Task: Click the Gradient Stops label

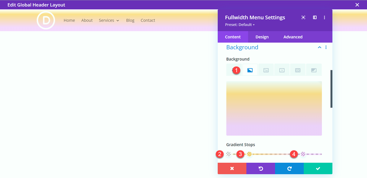Action: coord(240,145)
